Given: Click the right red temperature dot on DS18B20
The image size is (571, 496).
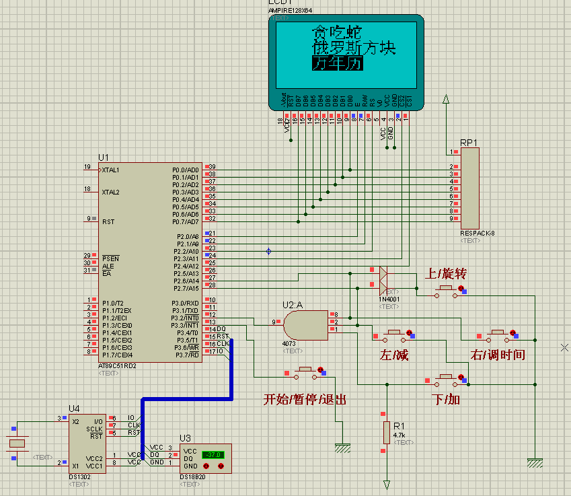Looking at the screenshot, I should tap(221, 466).
